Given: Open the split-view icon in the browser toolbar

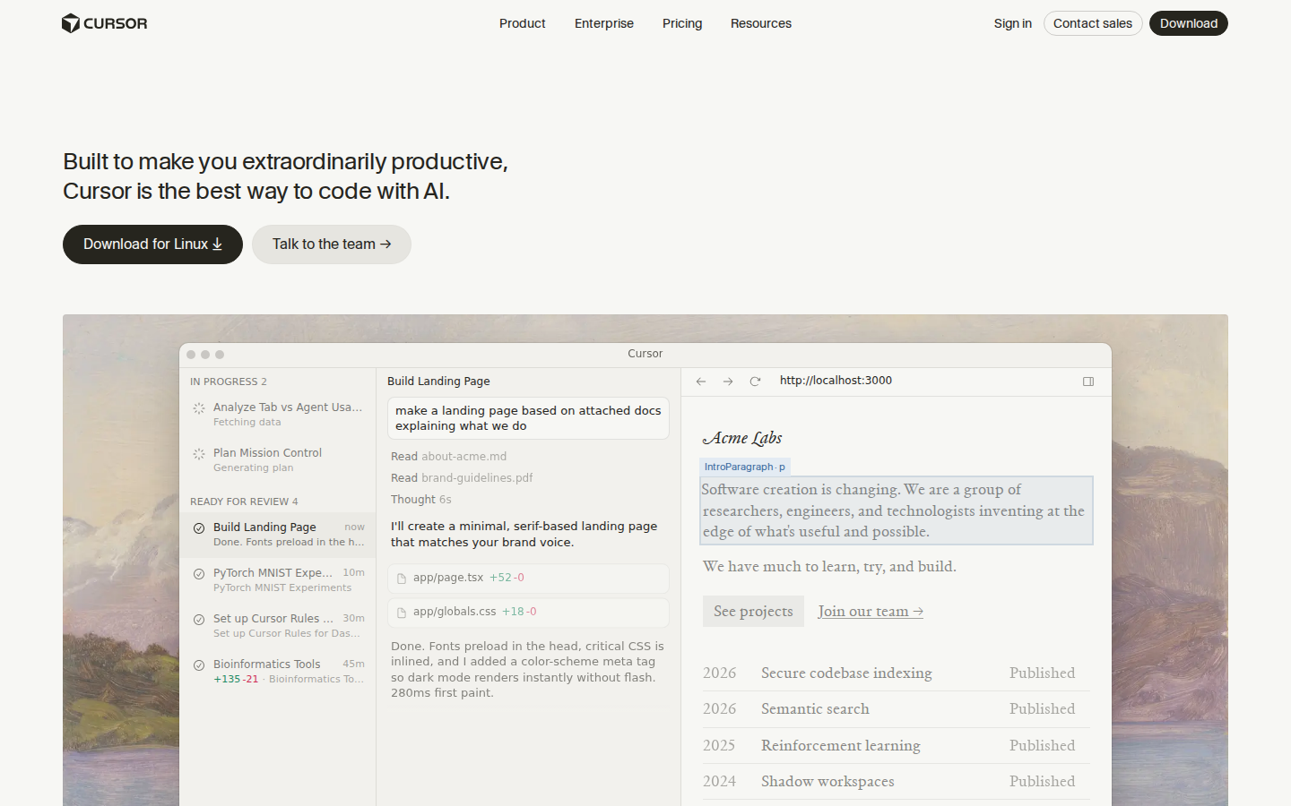Looking at the screenshot, I should tap(1088, 381).
